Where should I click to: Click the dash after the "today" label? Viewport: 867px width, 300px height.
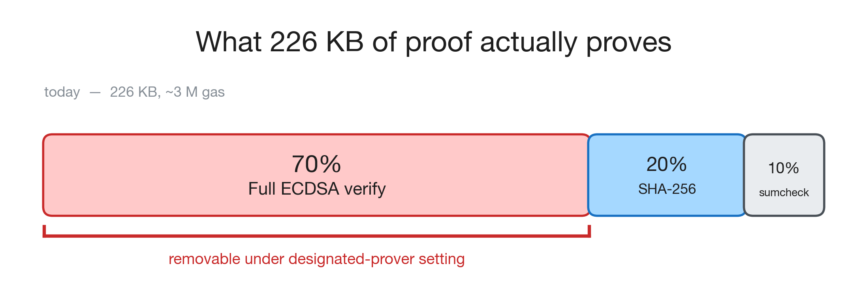(x=95, y=93)
